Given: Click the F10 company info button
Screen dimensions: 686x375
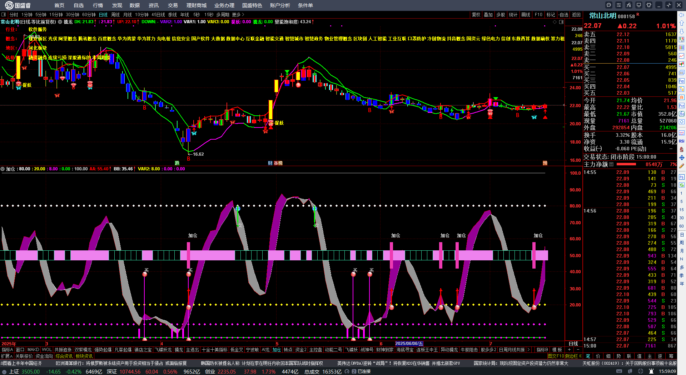Looking at the screenshot, I should pos(538,15).
